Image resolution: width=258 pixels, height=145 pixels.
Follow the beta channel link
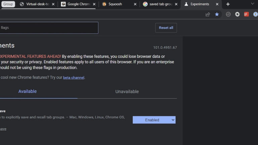(x=74, y=78)
